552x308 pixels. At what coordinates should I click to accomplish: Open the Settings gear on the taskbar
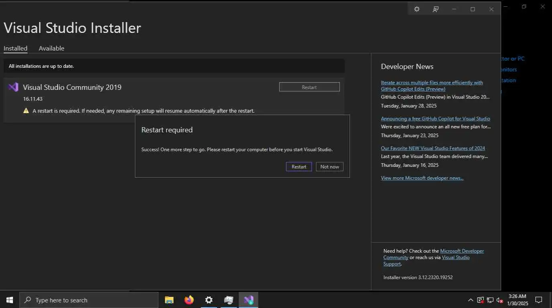tap(209, 300)
